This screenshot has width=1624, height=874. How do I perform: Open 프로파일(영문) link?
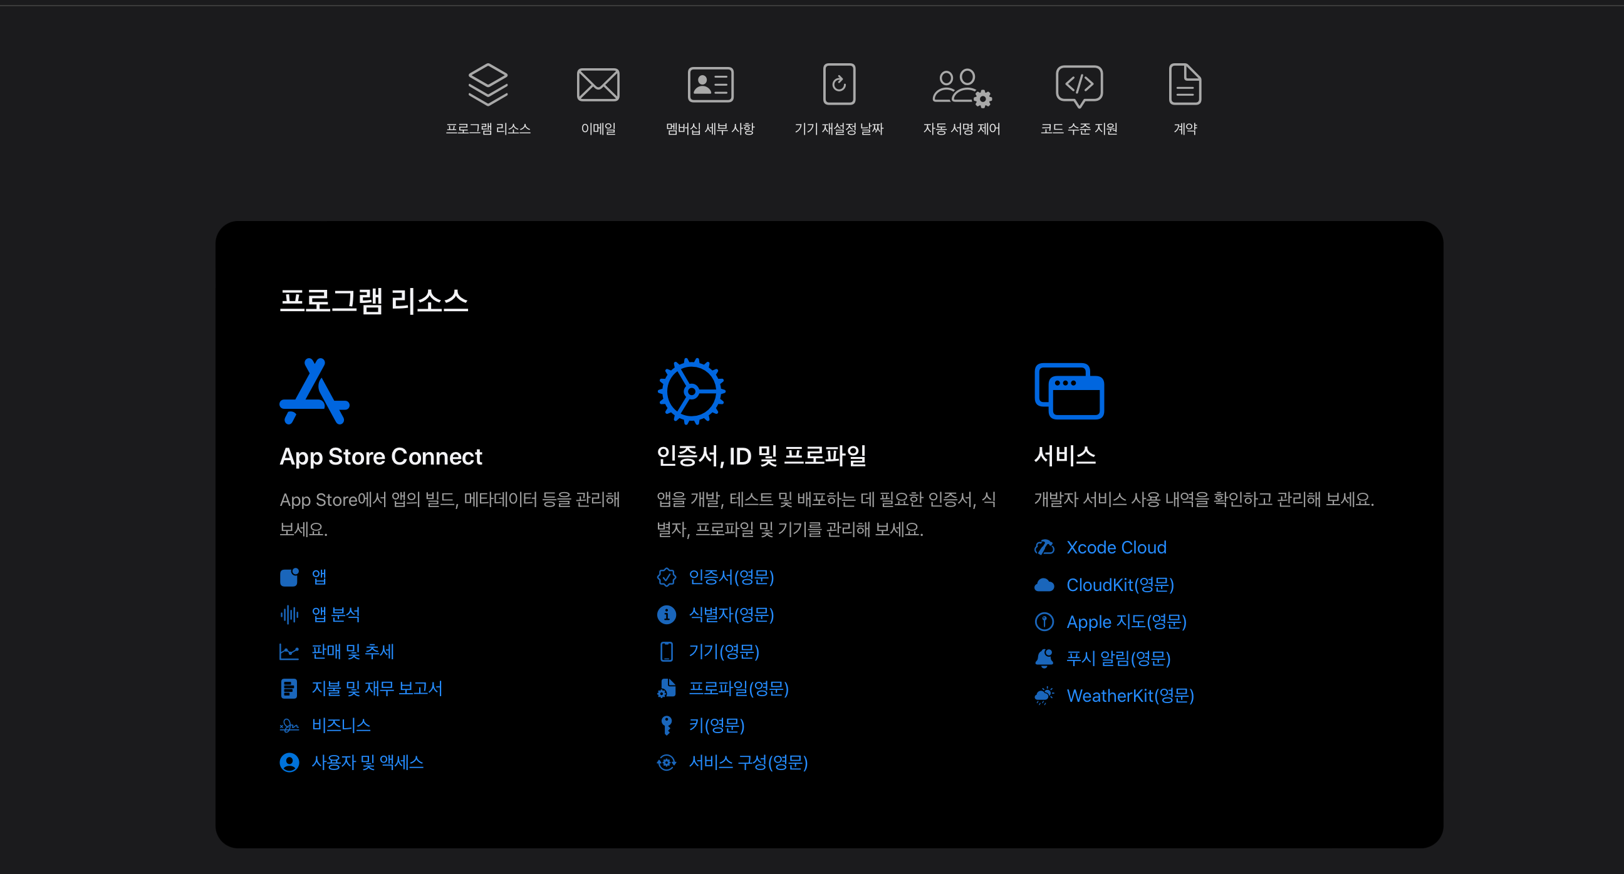click(738, 688)
